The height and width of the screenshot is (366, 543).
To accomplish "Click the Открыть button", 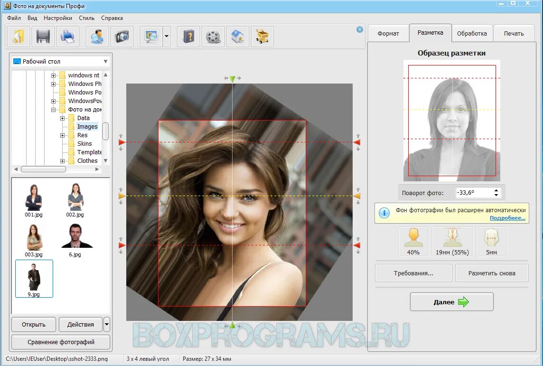I will (34, 324).
